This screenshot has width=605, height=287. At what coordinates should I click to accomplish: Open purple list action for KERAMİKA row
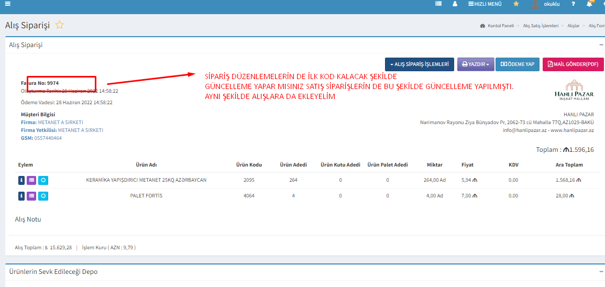click(x=31, y=180)
